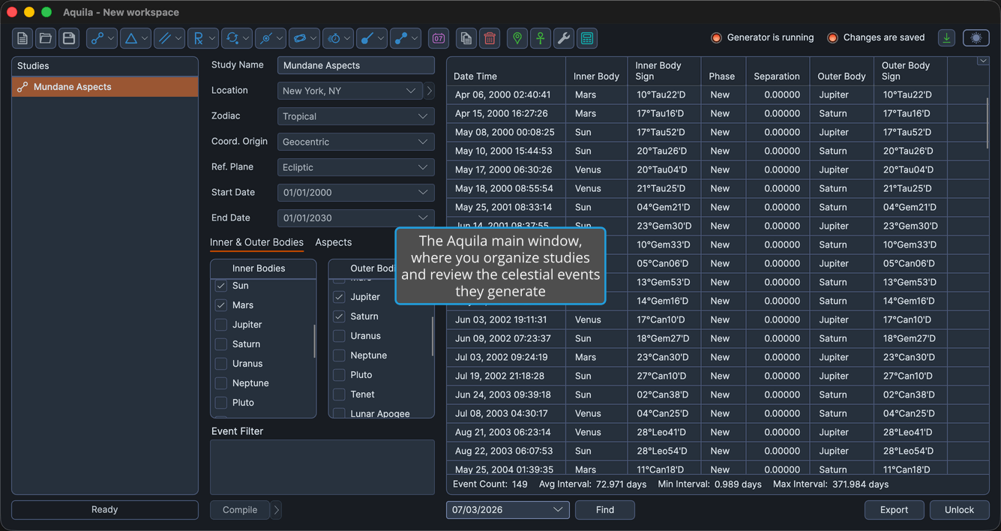Image resolution: width=1001 pixels, height=531 pixels.
Task: Sort by the Separation column header
Action: point(777,71)
